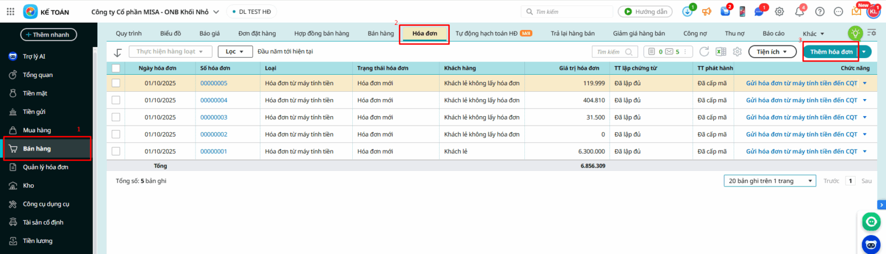Open the records-per-page dropdown
The height and width of the screenshot is (254, 886).
coord(770,181)
